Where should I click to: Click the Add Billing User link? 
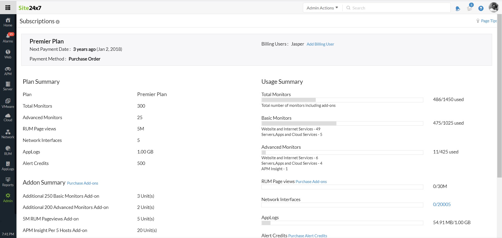pyautogui.click(x=320, y=44)
